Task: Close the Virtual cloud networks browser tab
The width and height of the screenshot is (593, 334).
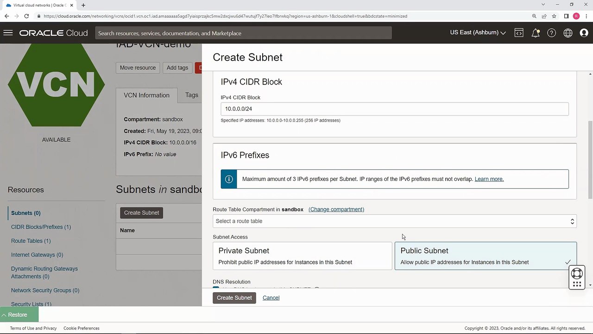Action: coord(72,5)
